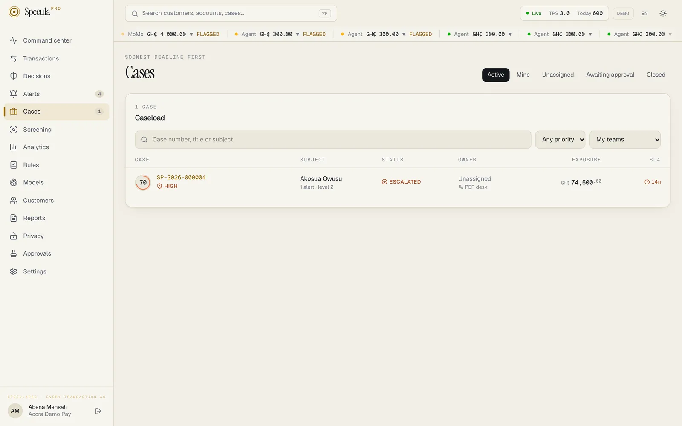This screenshot has height=426, width=682.
Task: Open Customers in the sidebar
Action: point(56,200)
